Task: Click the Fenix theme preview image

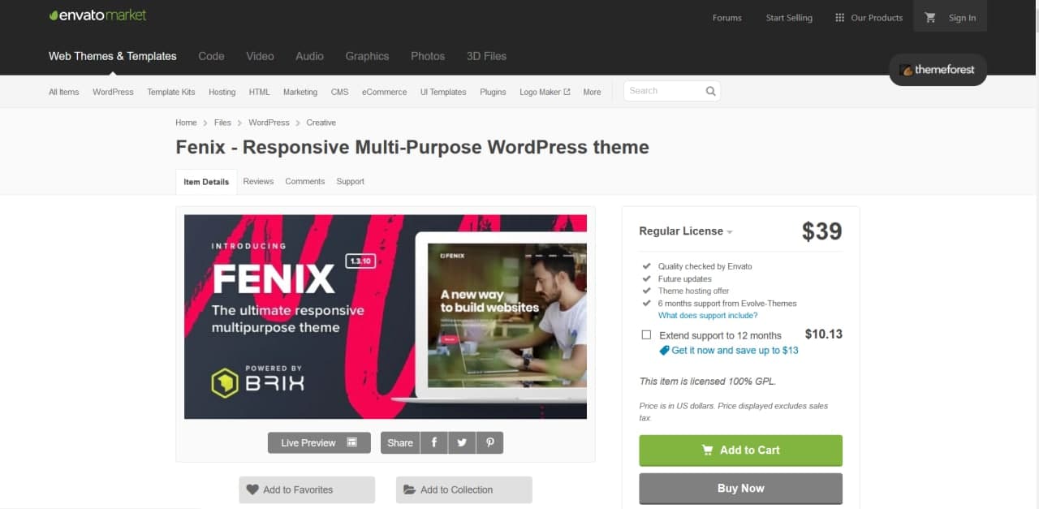Action: click(386, 317)
